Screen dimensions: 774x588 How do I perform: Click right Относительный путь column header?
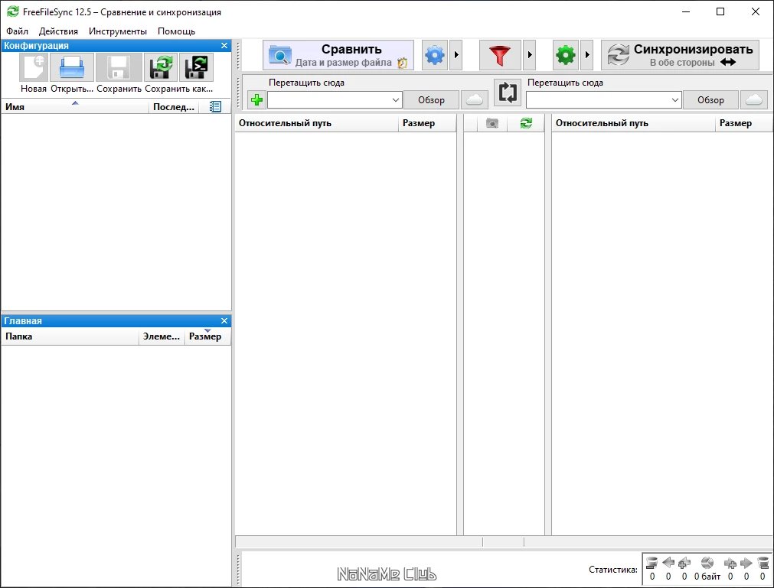[x=633, y=123]
